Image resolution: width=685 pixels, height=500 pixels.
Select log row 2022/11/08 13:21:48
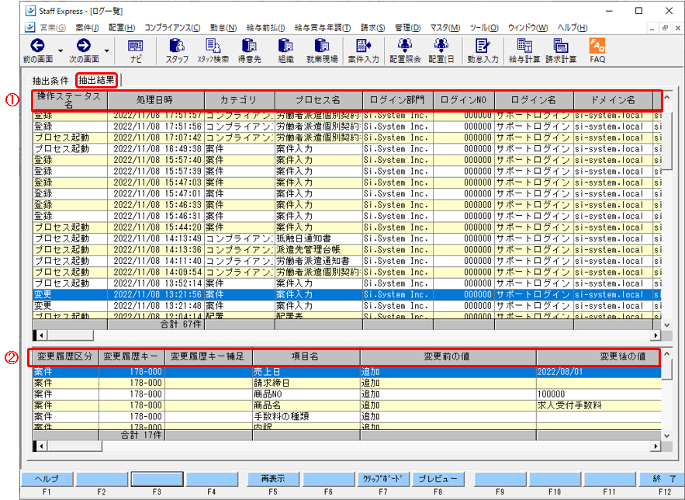(347, 306)
